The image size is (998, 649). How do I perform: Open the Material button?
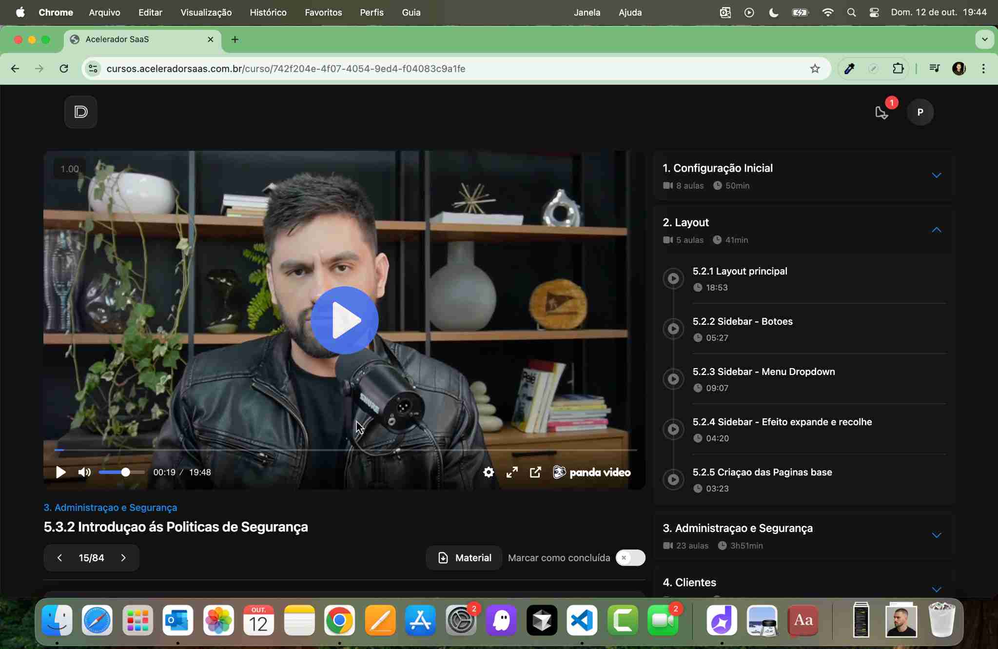click(464, 557)
